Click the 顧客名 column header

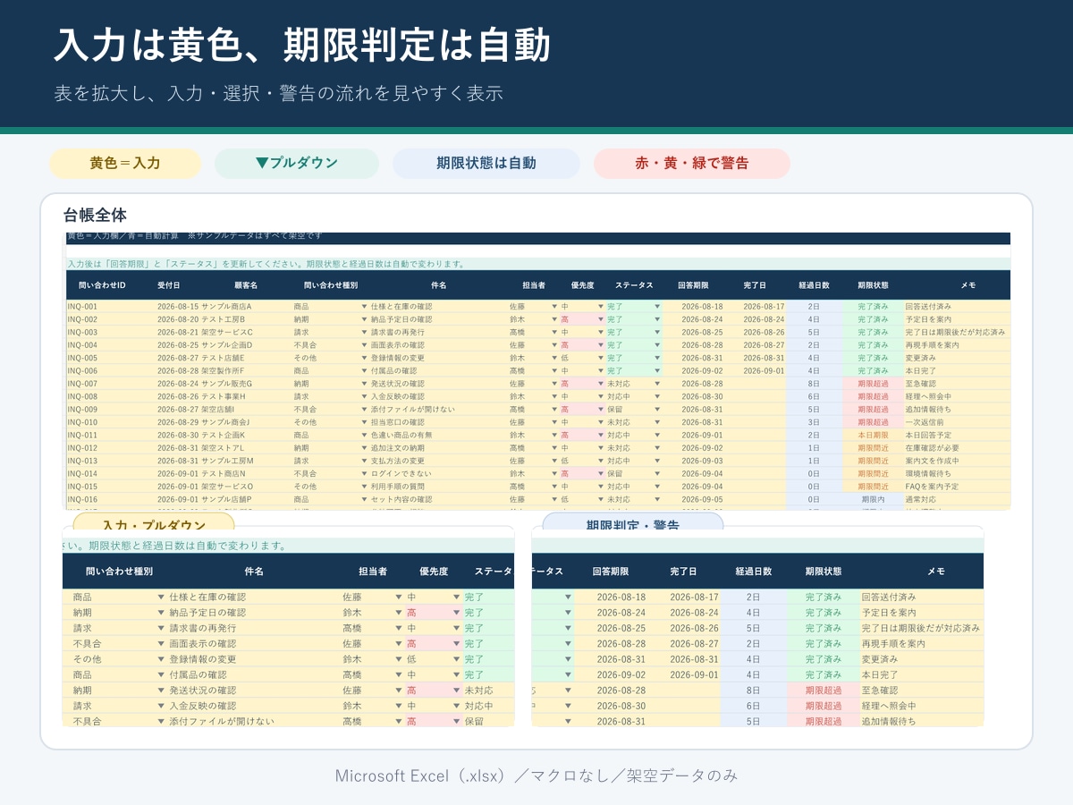[246, 285]
